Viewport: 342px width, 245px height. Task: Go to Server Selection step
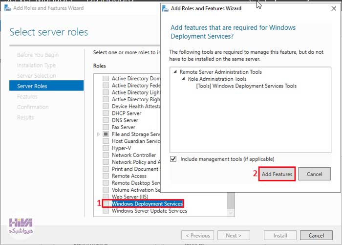[x=37, y=75]
